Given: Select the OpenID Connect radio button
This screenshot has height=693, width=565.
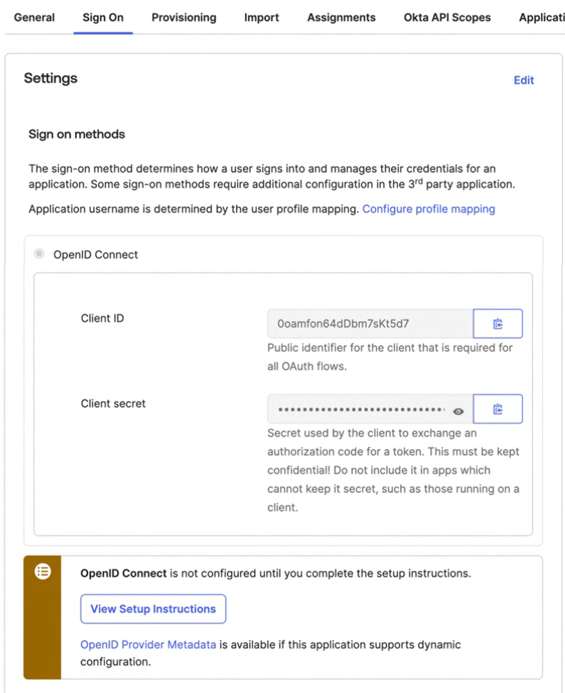Looking at the screenshot, I should (x=39, y=254).
